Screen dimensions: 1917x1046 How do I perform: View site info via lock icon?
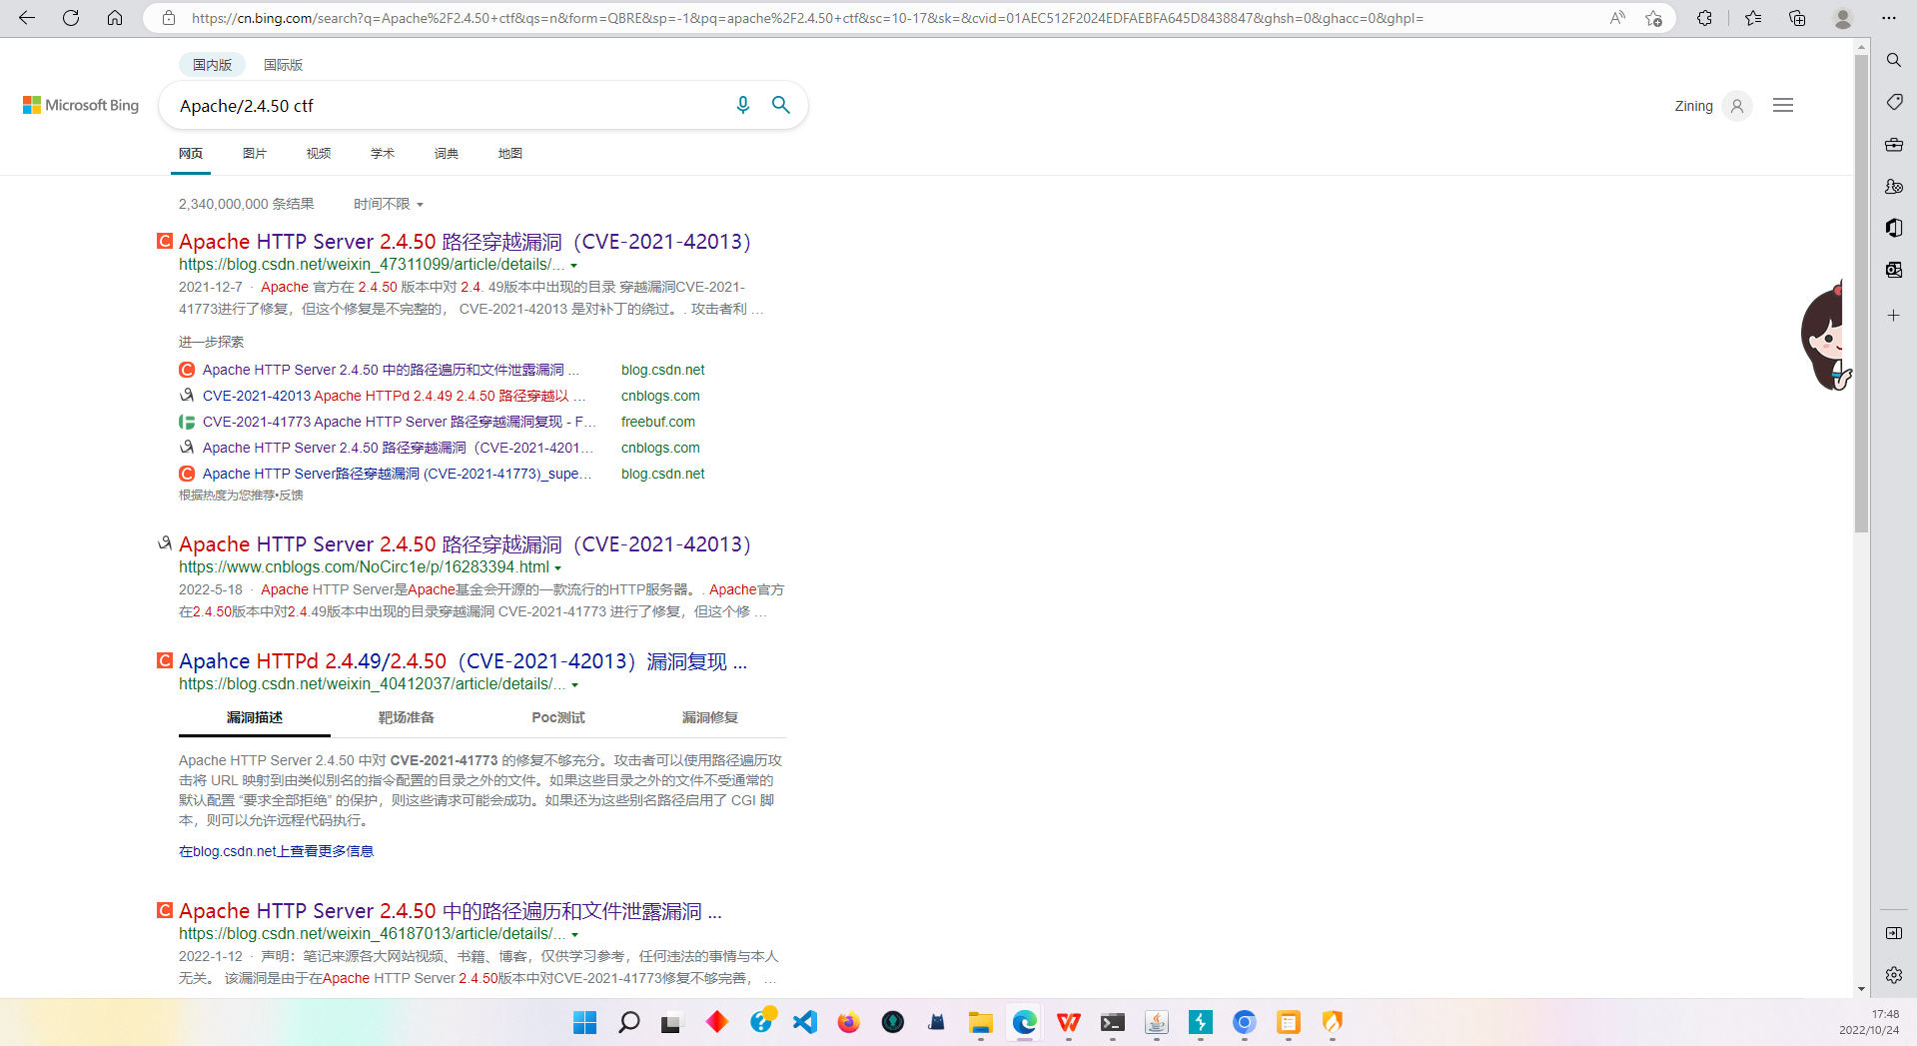[169, 18]
